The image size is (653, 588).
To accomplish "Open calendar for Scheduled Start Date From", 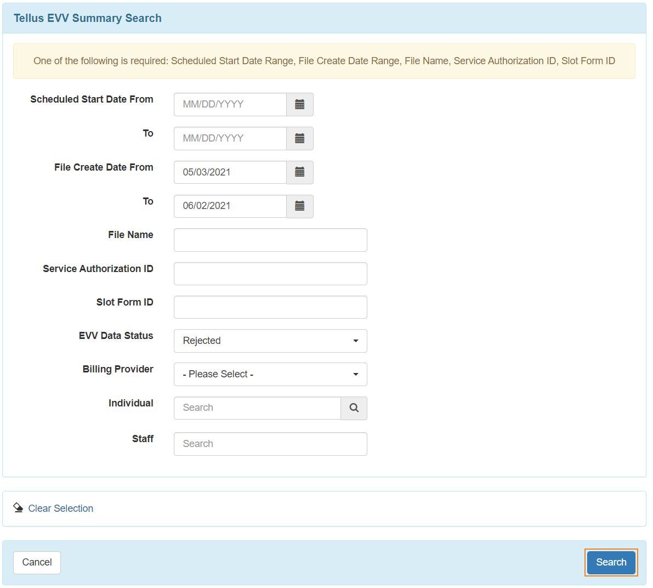I will point(300,105).
